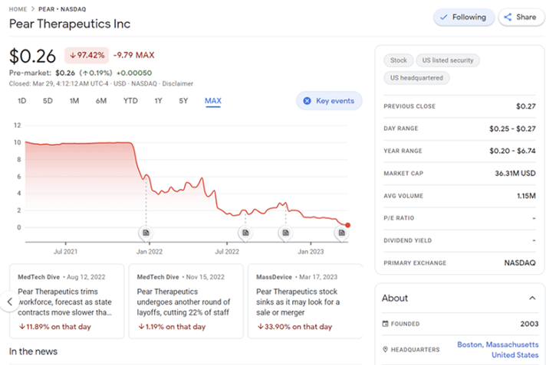
Task: Click the Share button
Action: [521, 17]
